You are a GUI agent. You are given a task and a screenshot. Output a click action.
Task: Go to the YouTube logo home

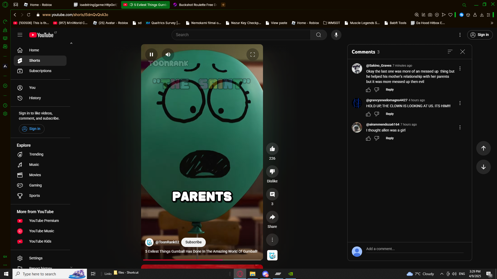pos(41,35)
